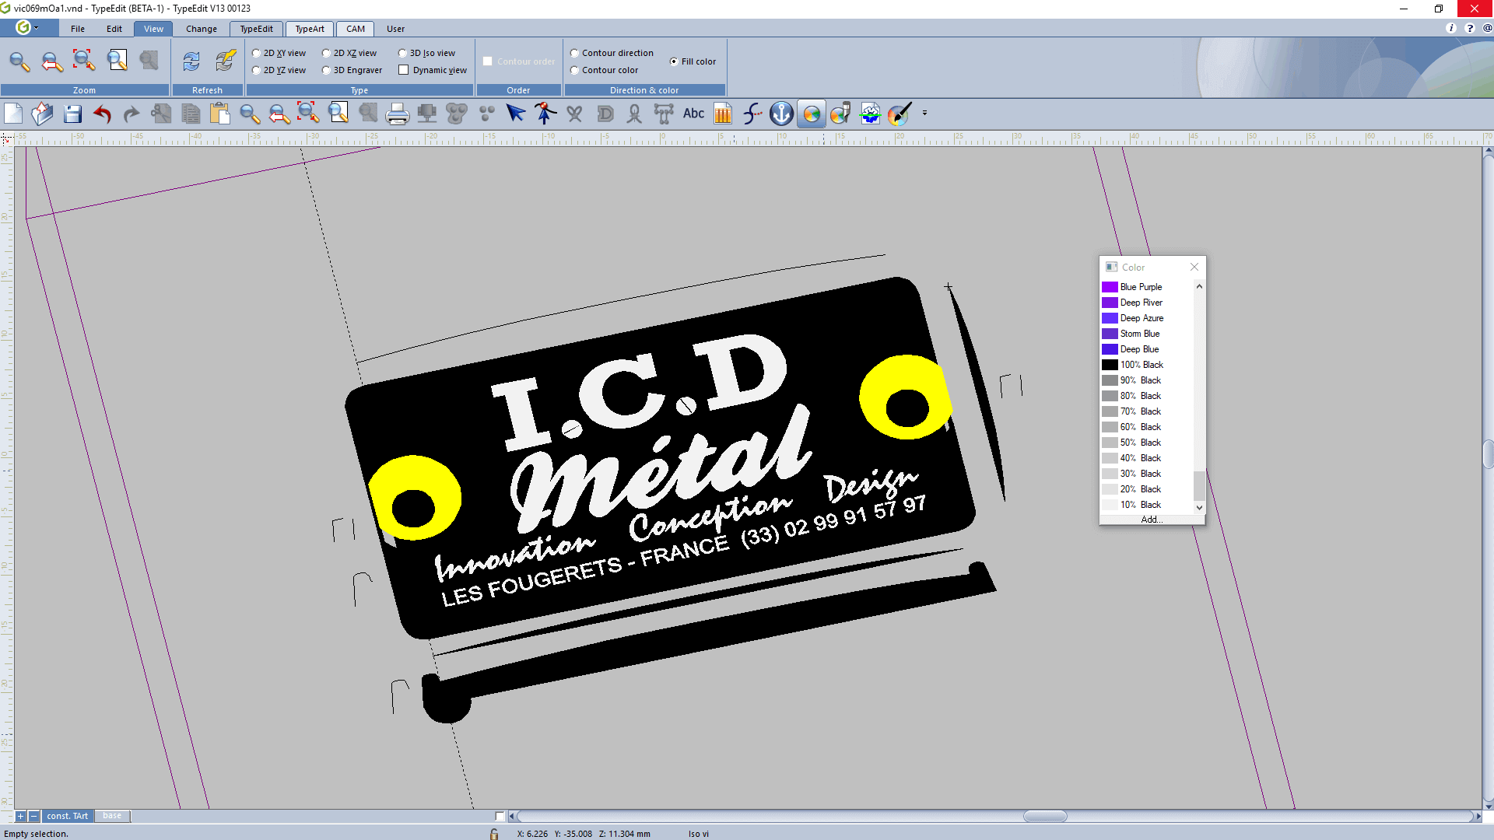Select the arrow selection tool
The image size is (1494, 840).
(515, 114)
